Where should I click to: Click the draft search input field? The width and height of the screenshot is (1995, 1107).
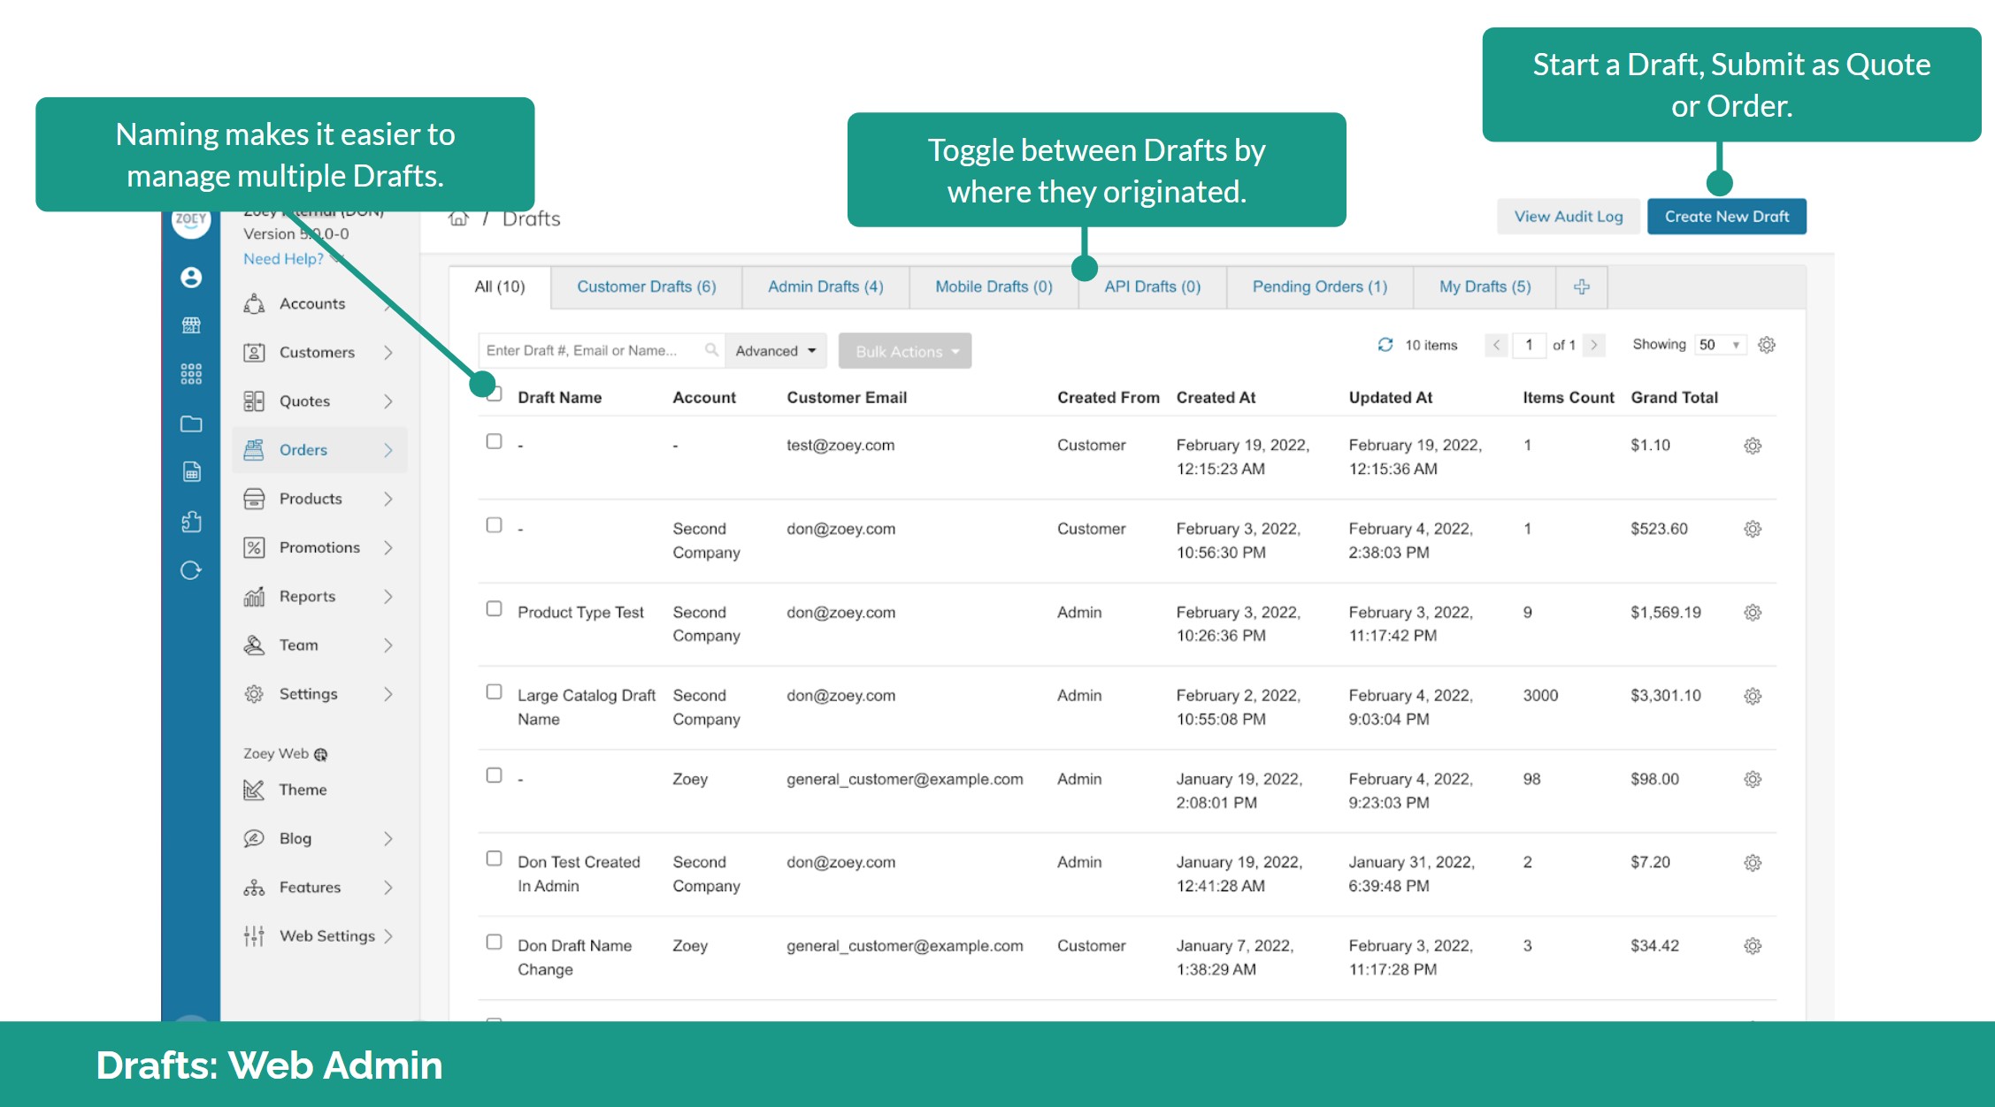[x=593, y=351]
